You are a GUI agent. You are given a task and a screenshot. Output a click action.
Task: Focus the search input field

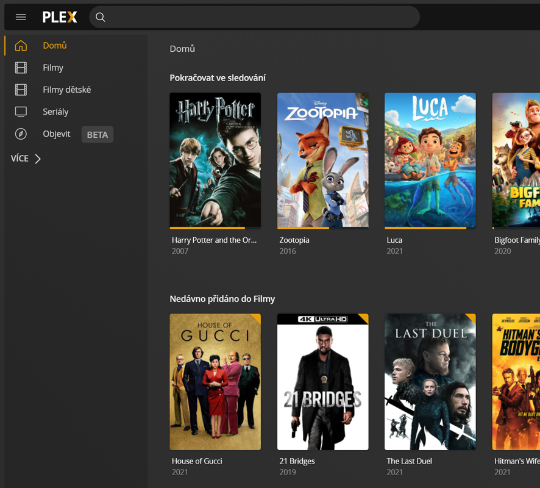[x=254, y=17]
